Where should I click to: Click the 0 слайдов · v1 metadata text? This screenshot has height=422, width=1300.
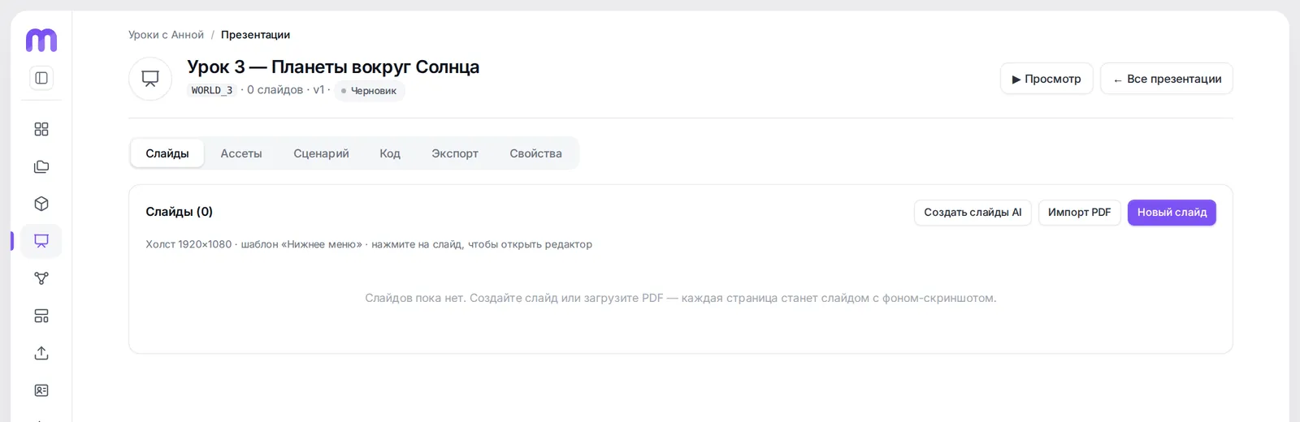coord(285,90)
